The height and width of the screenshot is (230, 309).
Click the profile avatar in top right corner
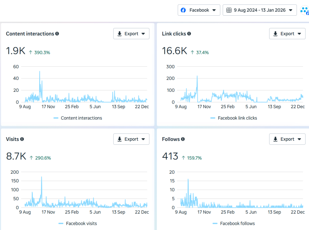coord(304,11)
